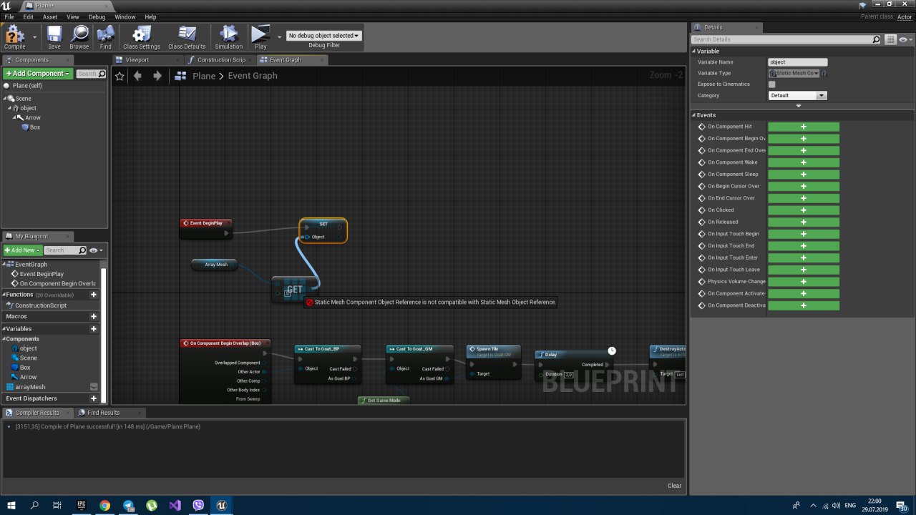Click the Play toolbar button

(x=260, y=37)
